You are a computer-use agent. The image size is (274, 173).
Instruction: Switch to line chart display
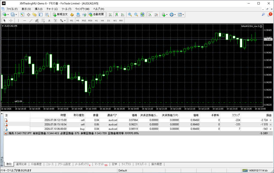coord(123,14)
